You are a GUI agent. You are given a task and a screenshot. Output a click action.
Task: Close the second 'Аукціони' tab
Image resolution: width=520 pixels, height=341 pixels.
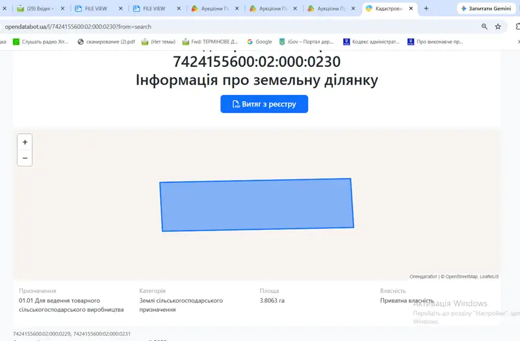pos(295,8)
